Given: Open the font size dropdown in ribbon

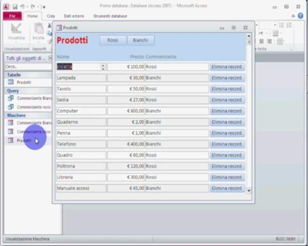Looking at the screenshot, I should [275, 25].
